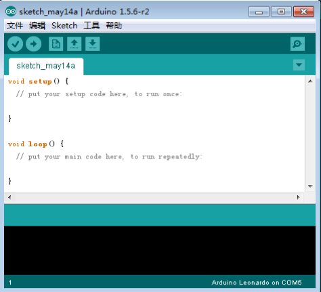Upload sketch with the arrow button
The width and height of the screenshot is (321, 292).
pyautogui.click(x=33, y=43)
